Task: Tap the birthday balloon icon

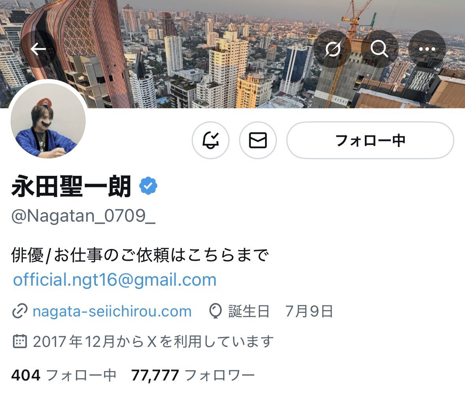Action: [x=215, y=311]
